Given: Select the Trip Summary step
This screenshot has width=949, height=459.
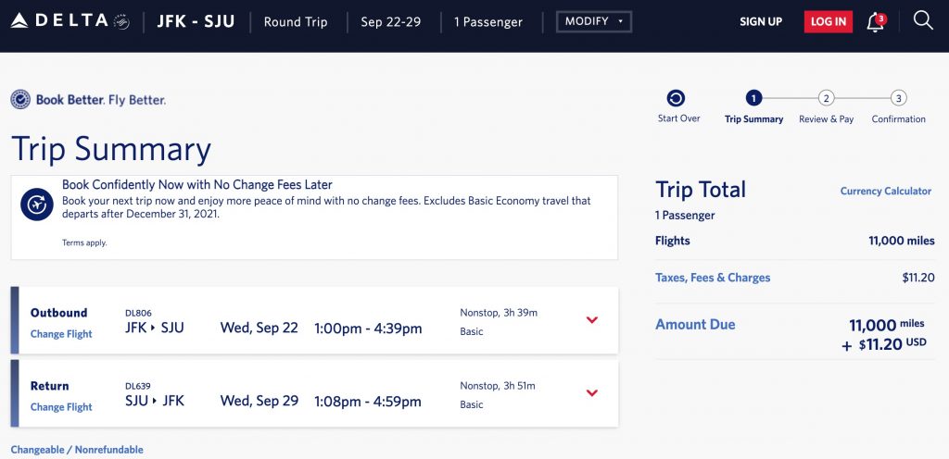Looking at the screenshot, I should click(x=753, y=98).
